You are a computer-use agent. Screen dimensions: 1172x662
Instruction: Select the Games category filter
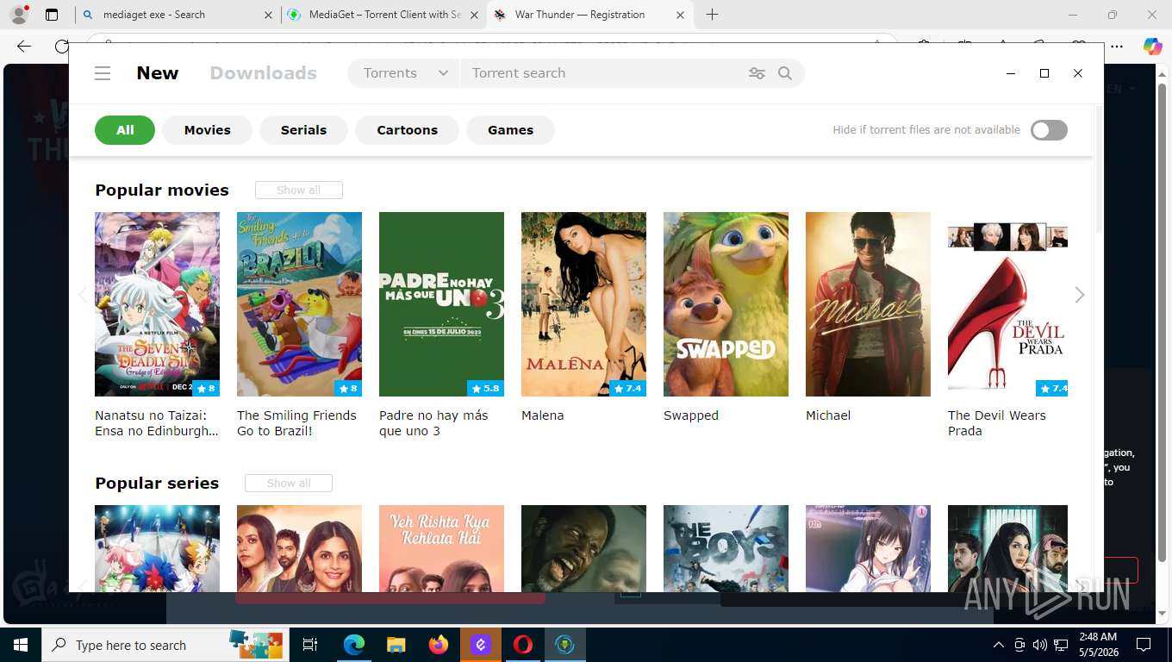click(x=510, y=130)
